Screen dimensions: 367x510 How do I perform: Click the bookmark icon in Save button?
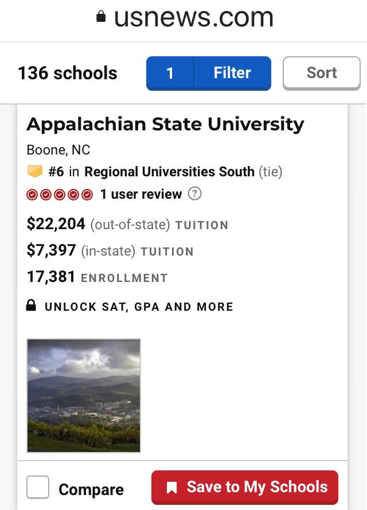point(171,488)
